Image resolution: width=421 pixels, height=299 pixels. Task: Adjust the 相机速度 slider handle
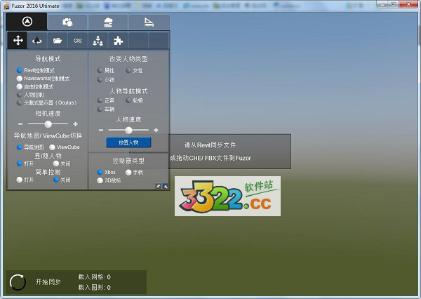pyautogui.click(x=48, y=124)
